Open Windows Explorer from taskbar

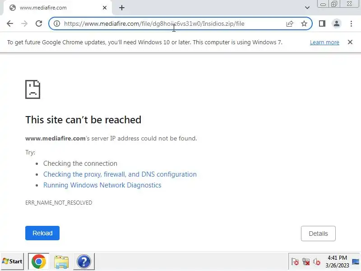pos(61,262)
